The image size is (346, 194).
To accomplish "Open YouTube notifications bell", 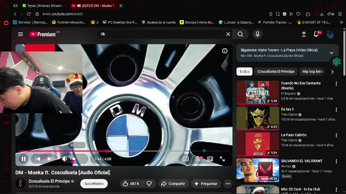I will click(316, 34).
